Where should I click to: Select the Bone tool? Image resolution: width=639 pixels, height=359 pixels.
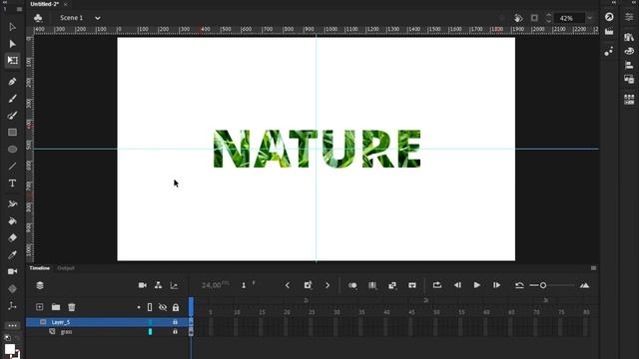click(x=12, y=306)
